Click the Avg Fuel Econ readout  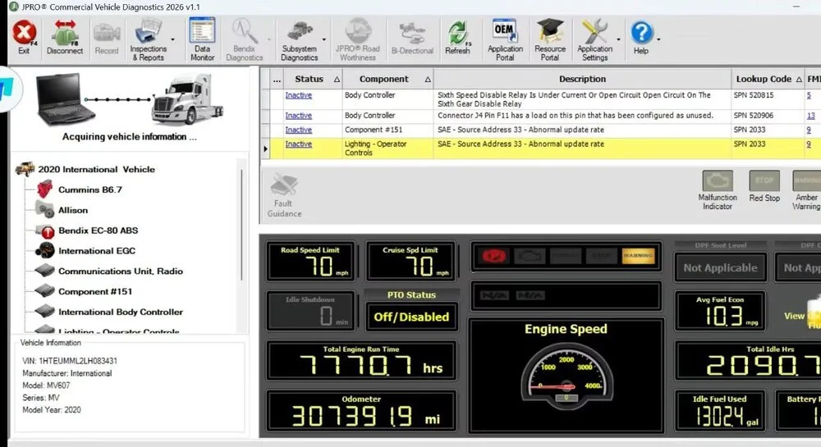(720, 312)
